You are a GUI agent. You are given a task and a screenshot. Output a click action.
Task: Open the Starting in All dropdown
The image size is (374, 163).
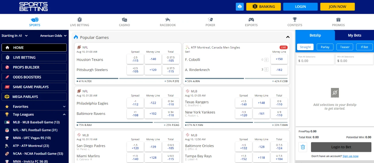pos(15,36)
